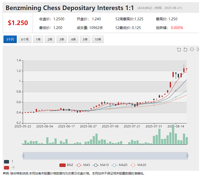Toggle the BNZ candlestick series legend
Image resolution: width=202 pixels, height=176 pixels.
(x=66, y=165)
